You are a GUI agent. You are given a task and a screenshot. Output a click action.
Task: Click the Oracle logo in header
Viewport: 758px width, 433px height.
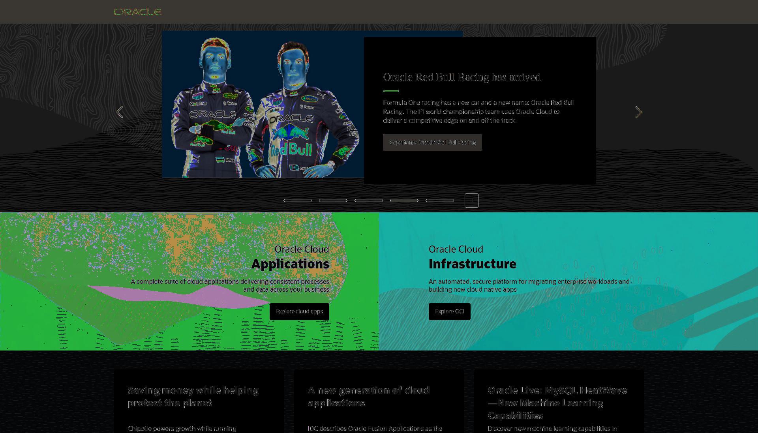point(137,12)
